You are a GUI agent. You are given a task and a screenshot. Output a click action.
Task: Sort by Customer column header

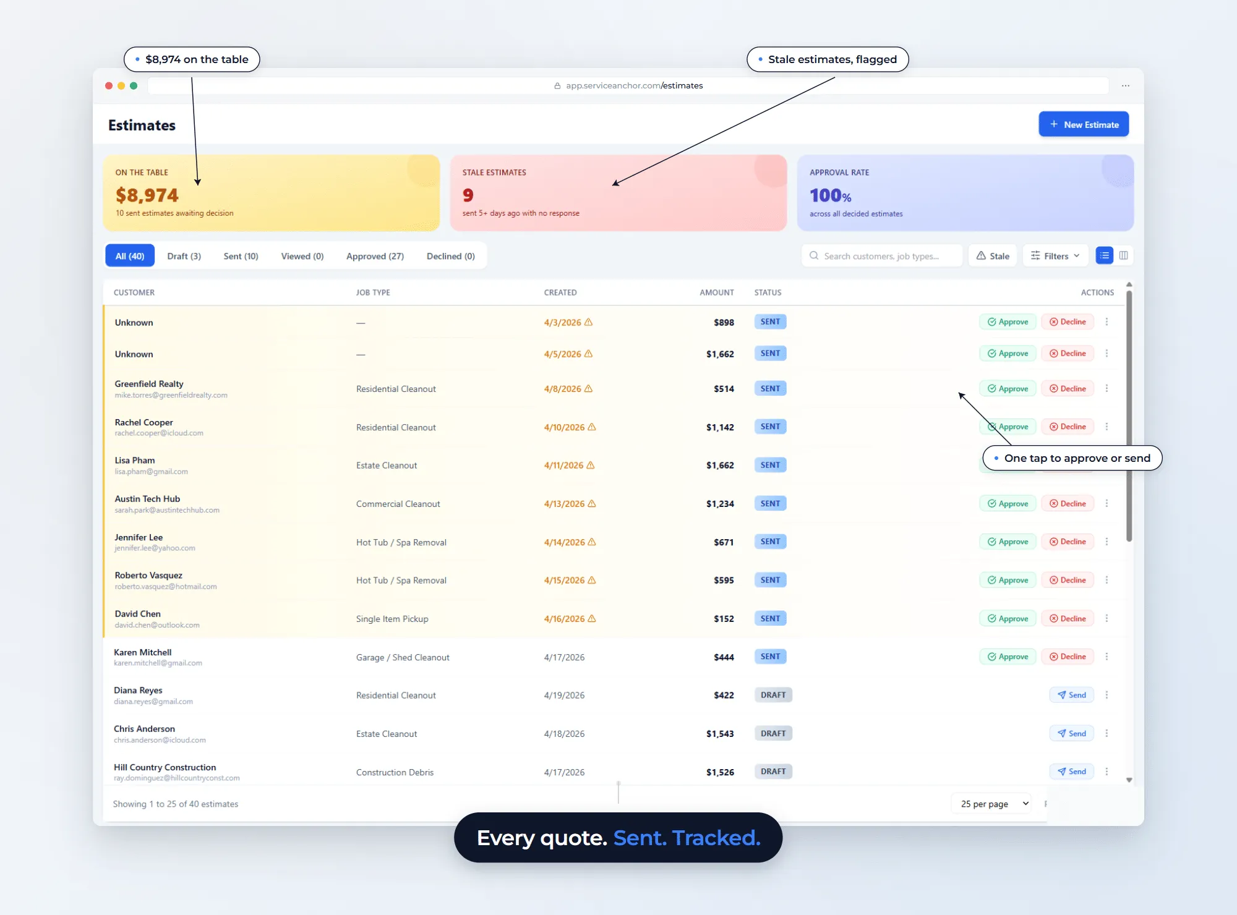point(134,292)
